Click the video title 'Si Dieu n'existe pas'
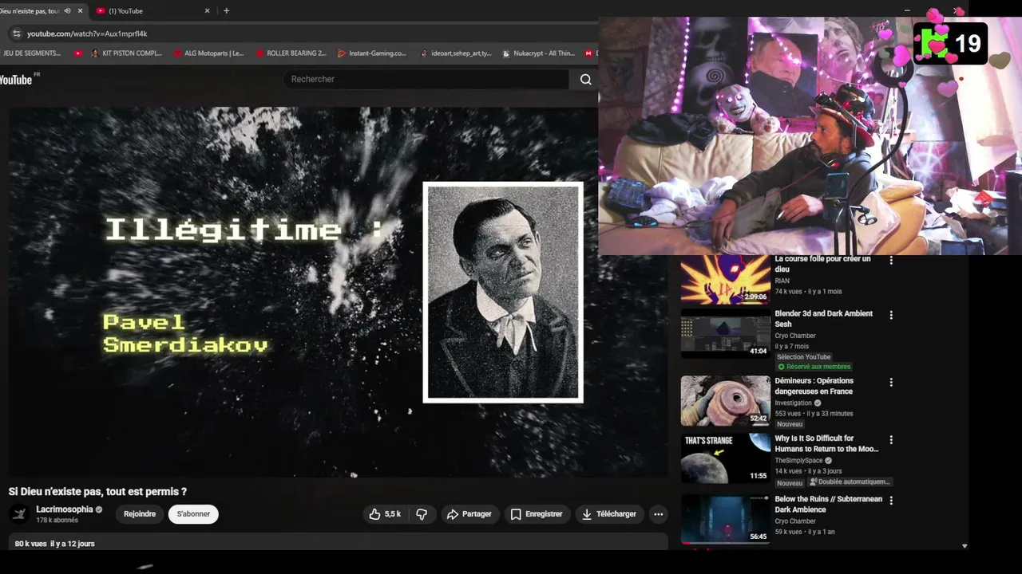Image resolution: width=1022 pixels, height=574 pixels. 97,492
